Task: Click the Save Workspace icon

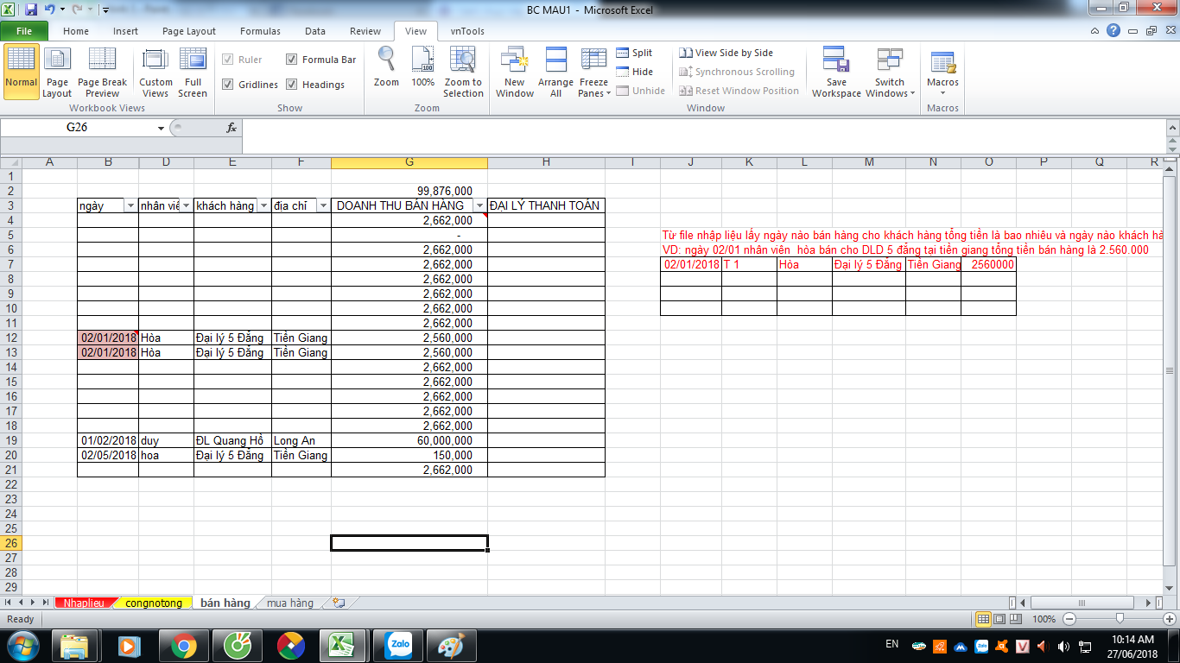Action: pyautogui.click(x=835, y=60)
